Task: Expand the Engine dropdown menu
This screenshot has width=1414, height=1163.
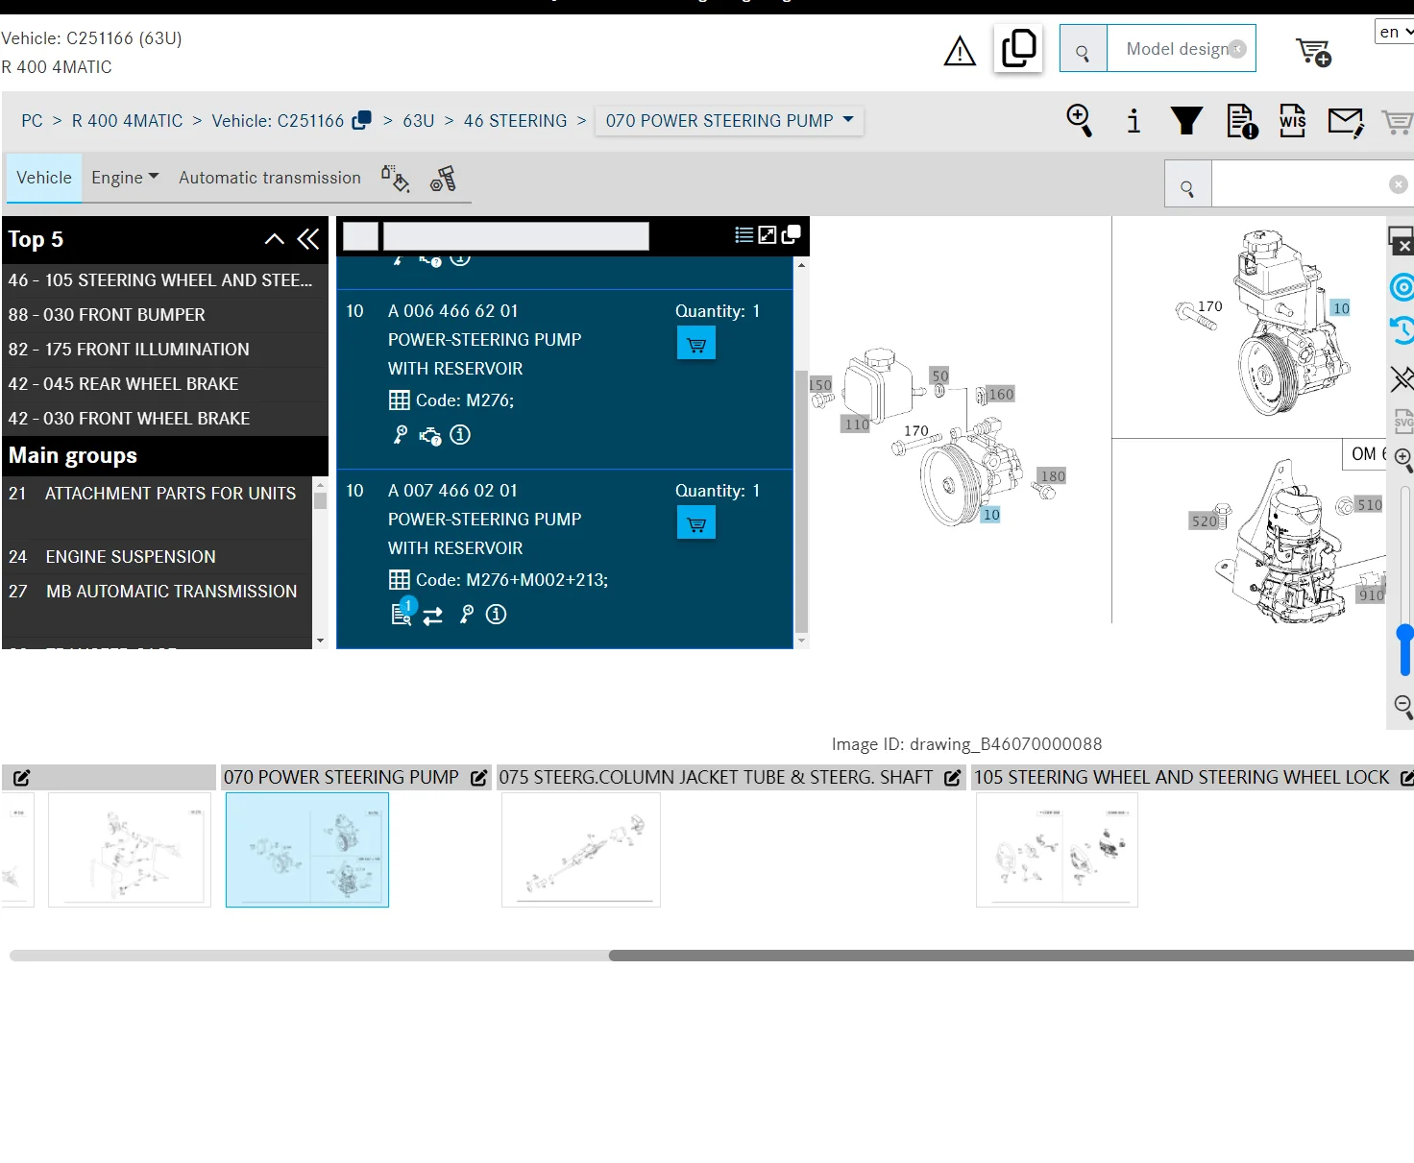Action: pyautogui.click(x=125, y=178)
